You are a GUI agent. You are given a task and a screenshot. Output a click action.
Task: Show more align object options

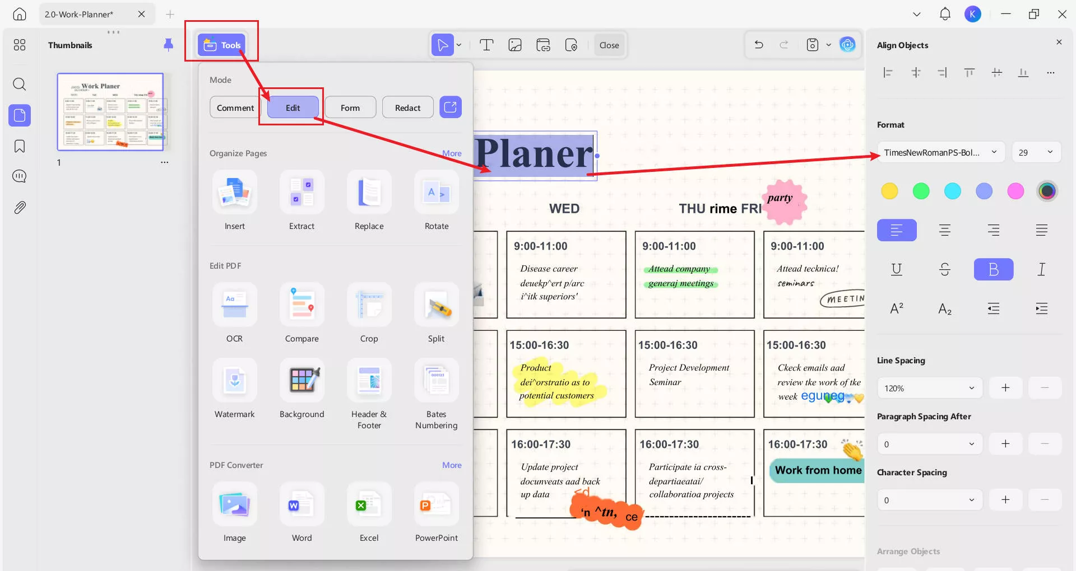[1051, 73]
